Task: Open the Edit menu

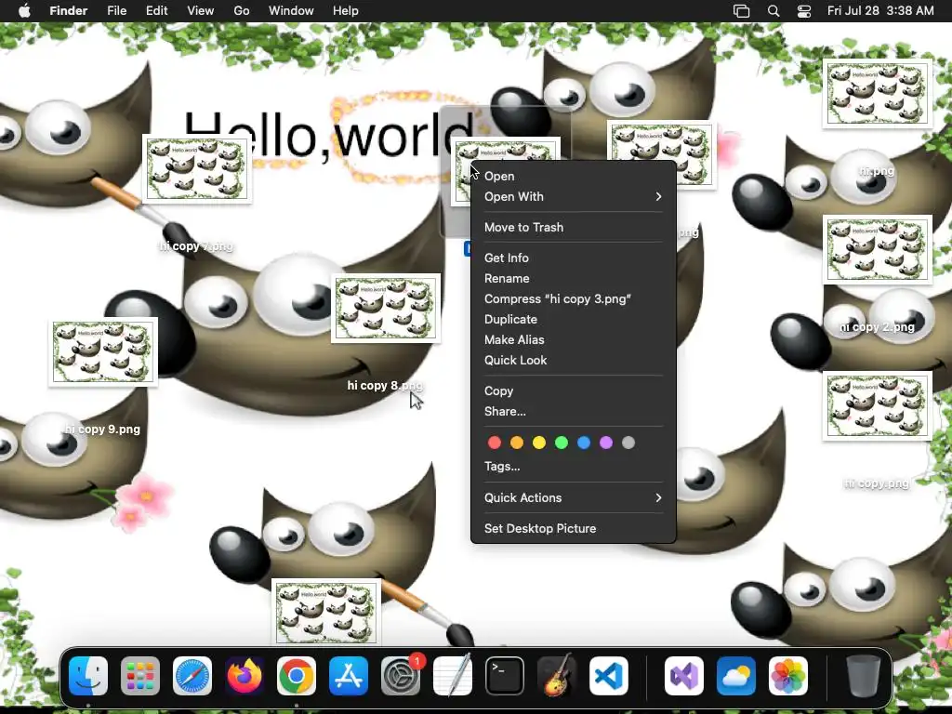Action: point(156,10)
